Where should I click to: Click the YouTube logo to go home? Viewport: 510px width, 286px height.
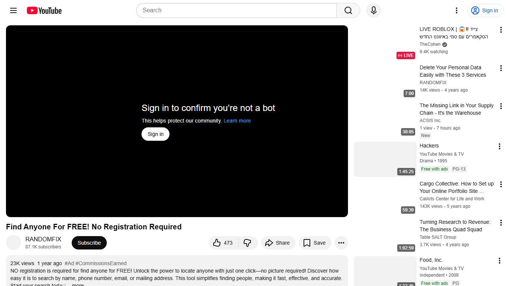point(44,10)
